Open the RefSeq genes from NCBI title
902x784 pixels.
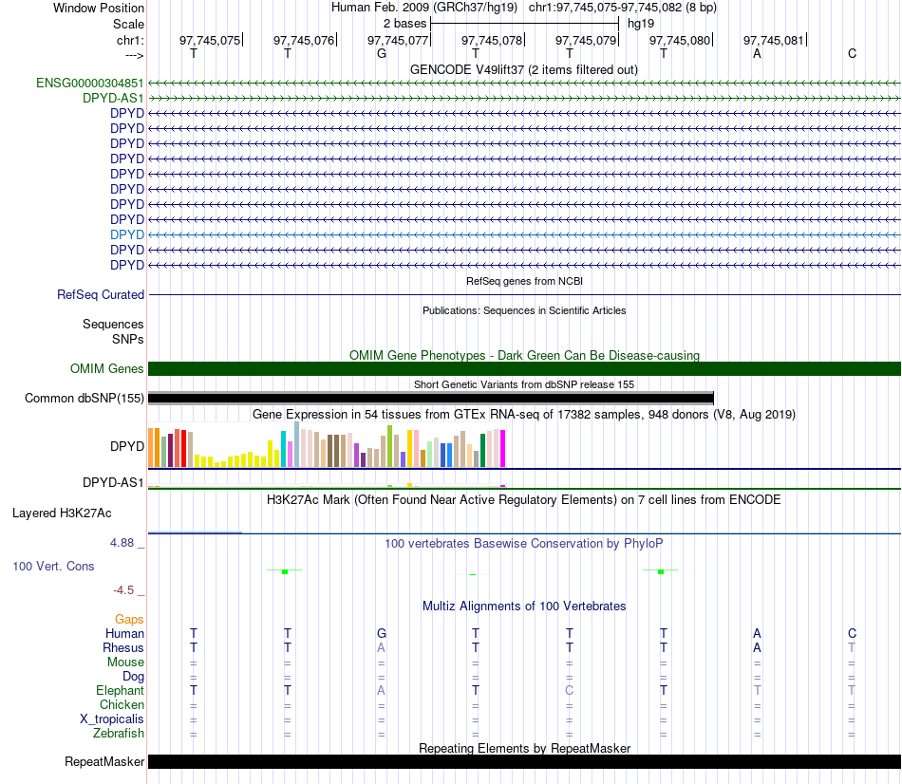pyautogui.click(x=524, y=281)
